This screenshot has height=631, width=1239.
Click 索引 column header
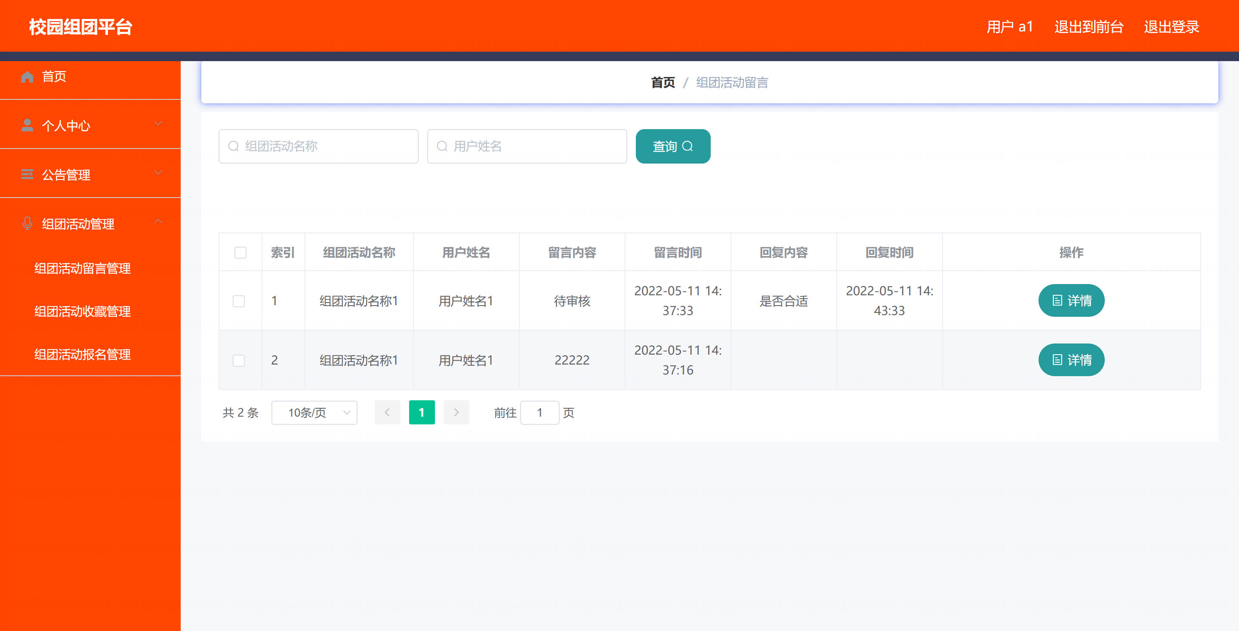pos(283,253)
